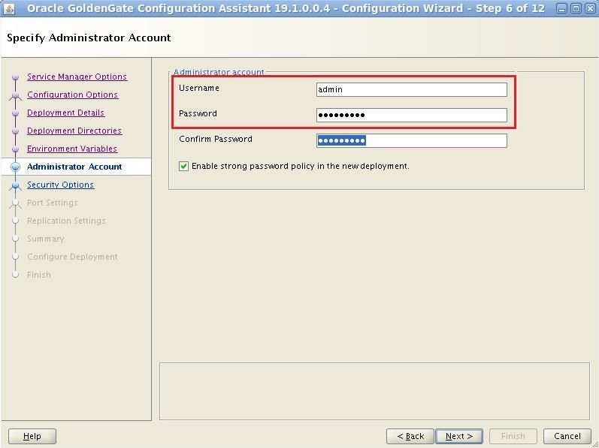Click the Specify Administrator Account heading

[89, 38]
